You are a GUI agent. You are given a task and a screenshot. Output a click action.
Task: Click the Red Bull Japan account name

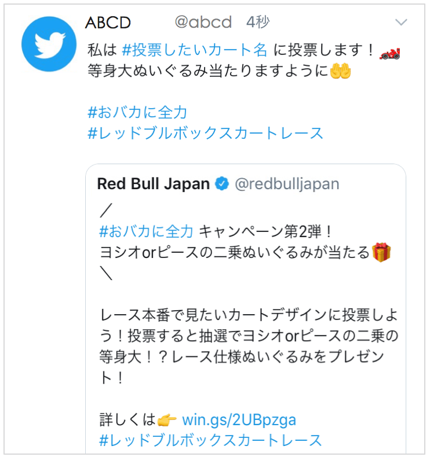pos(154,183)
